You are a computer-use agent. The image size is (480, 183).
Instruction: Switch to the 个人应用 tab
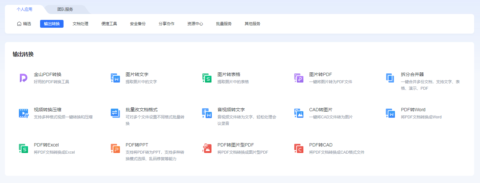tap(24, 9)
